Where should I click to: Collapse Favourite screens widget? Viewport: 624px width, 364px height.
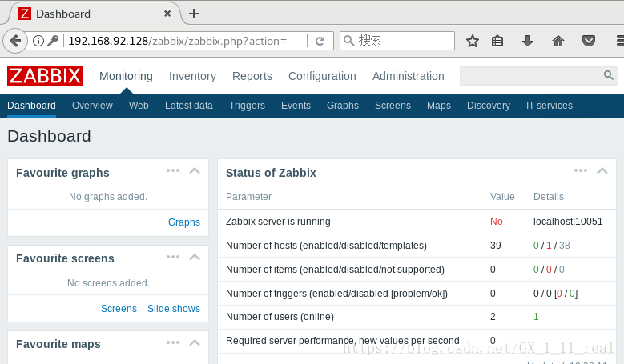coord(195,257)
